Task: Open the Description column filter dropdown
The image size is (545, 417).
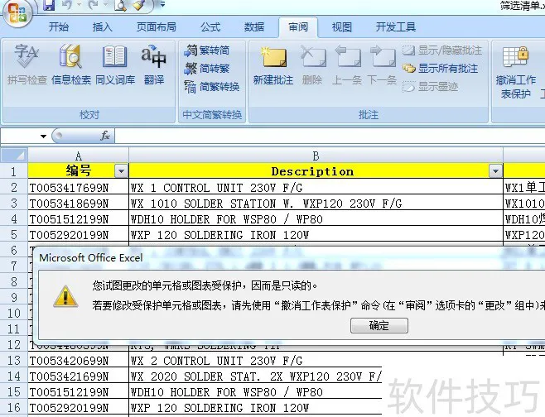Action: 495,171
